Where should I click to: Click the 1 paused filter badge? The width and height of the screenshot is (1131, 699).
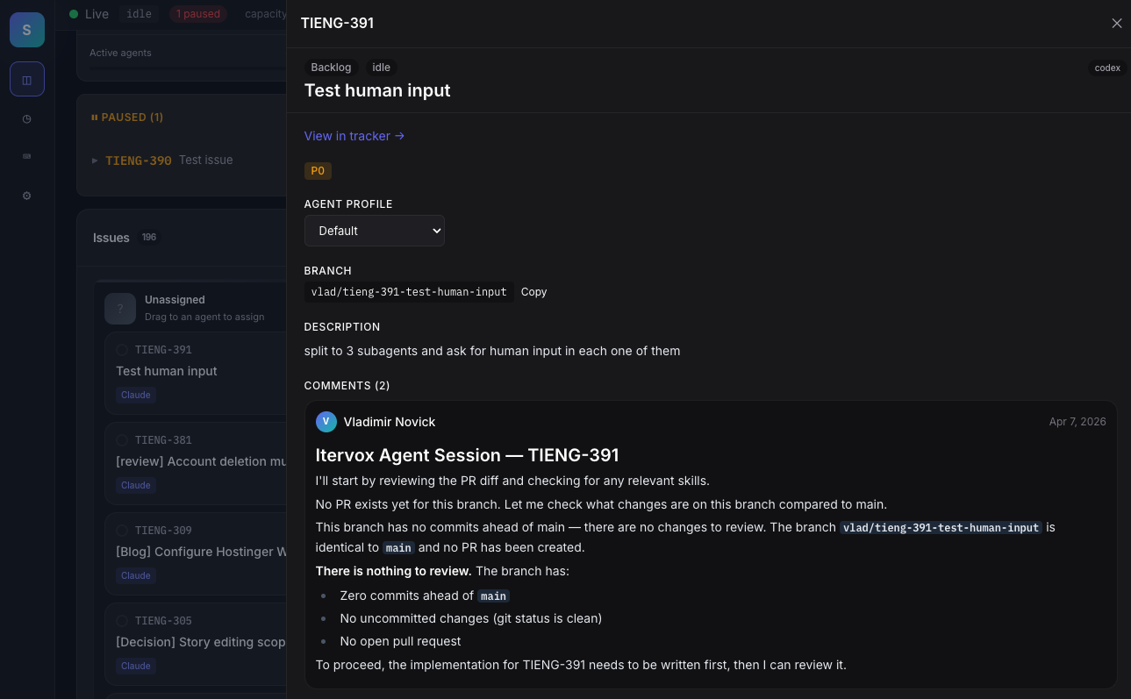pos(197,13)
